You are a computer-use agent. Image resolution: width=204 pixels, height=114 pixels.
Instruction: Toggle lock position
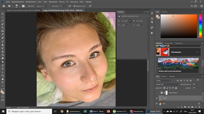coord(170,88)
